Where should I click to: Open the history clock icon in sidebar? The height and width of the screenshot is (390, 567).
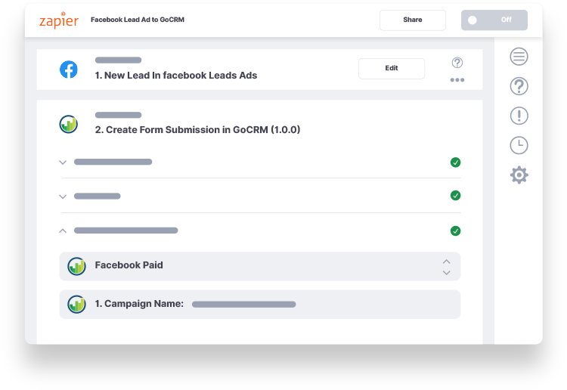click(519, 146)
